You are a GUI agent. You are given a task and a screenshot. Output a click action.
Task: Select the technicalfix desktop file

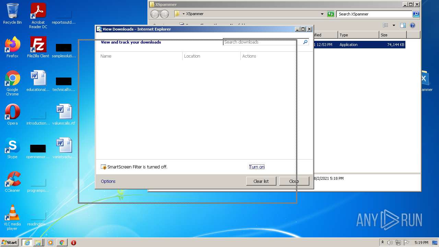(64, 84)
